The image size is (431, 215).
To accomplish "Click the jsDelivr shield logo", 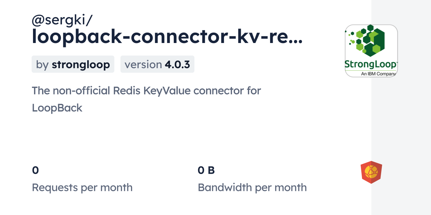I will (371, 172).
